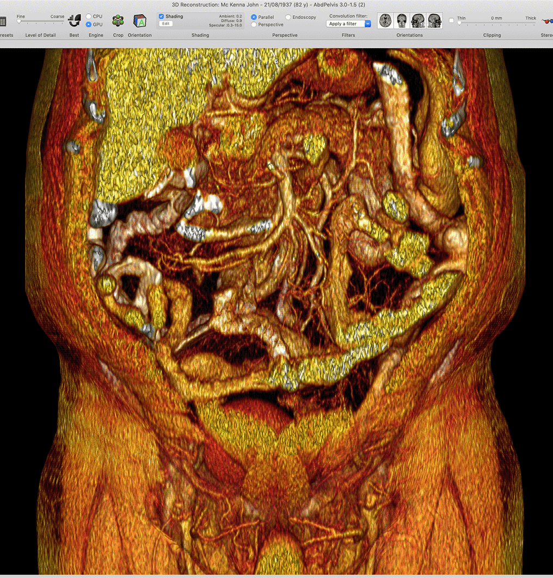Click the Best rendering quality icon
The height and width of the screenshot is (578, 553).
(74, 20)
